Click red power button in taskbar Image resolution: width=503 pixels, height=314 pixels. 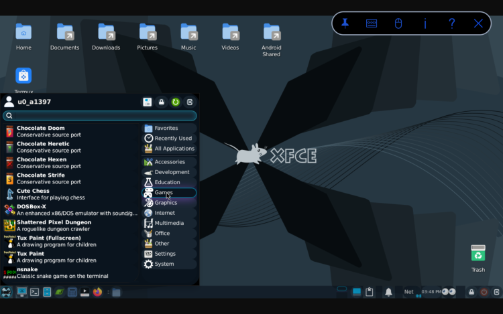click(484, 292)
